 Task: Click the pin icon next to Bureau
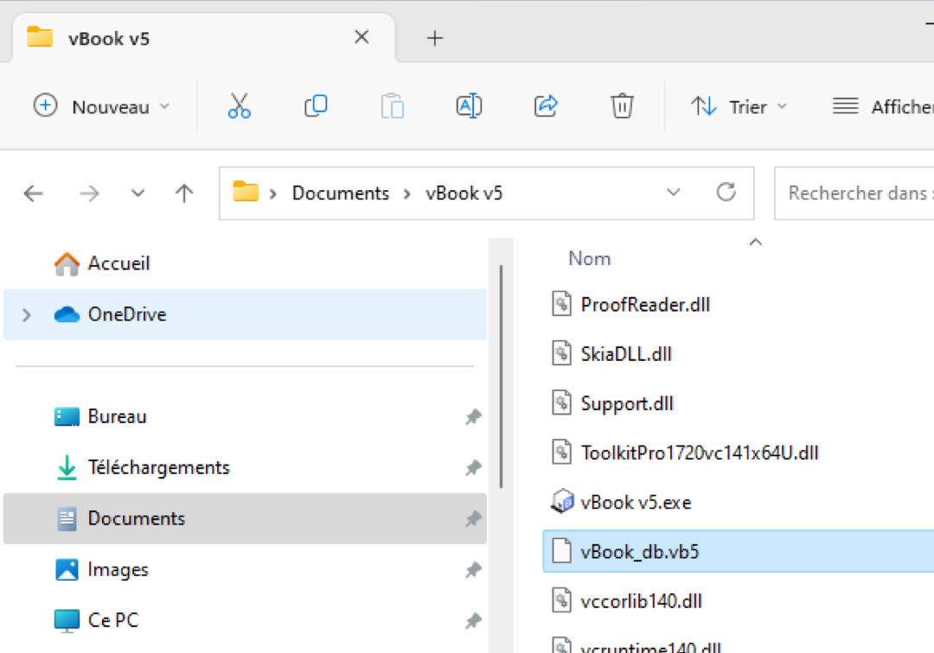pos(473,417)
